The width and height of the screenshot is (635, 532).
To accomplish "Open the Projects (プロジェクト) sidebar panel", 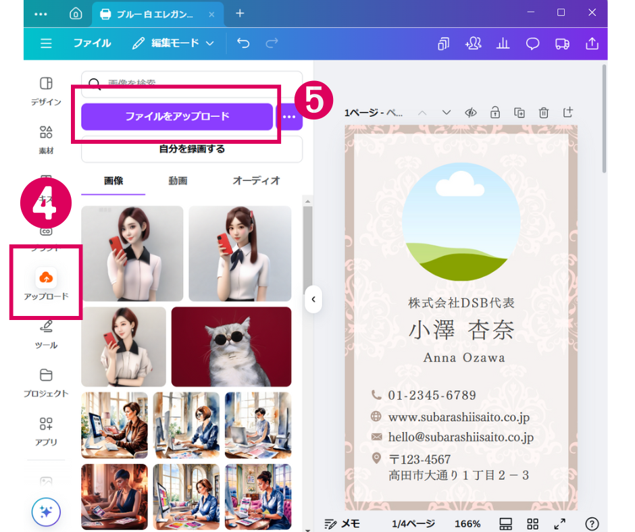I will 46,382.
